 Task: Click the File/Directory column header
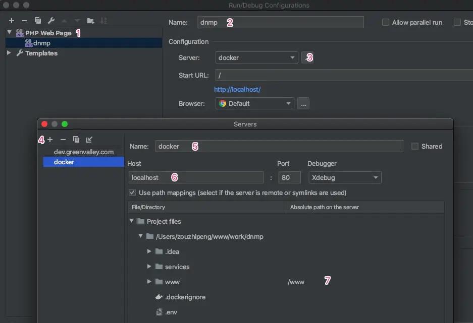point(206,207)
